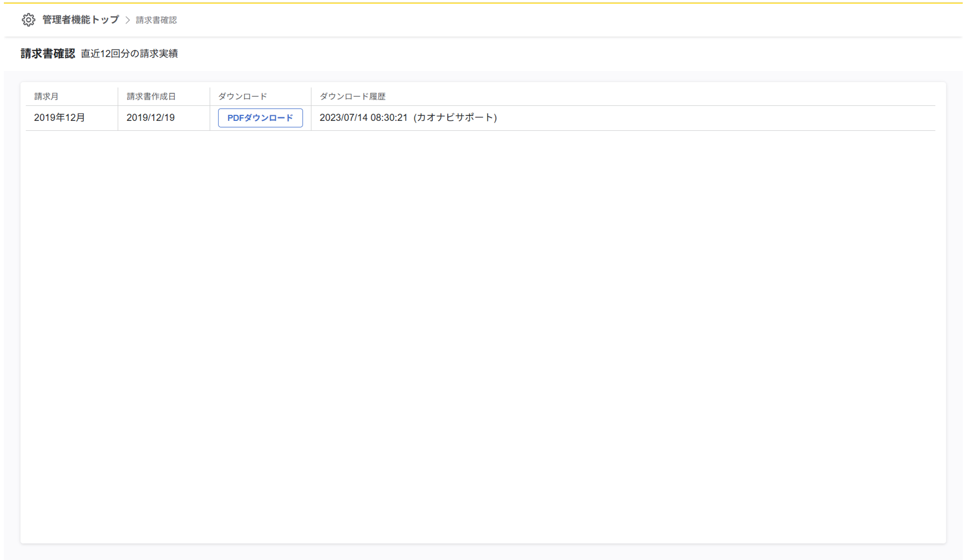Click the 直近12回分の請求実績 subtitle
Screen dimensions: 966x560
[129, 54]
